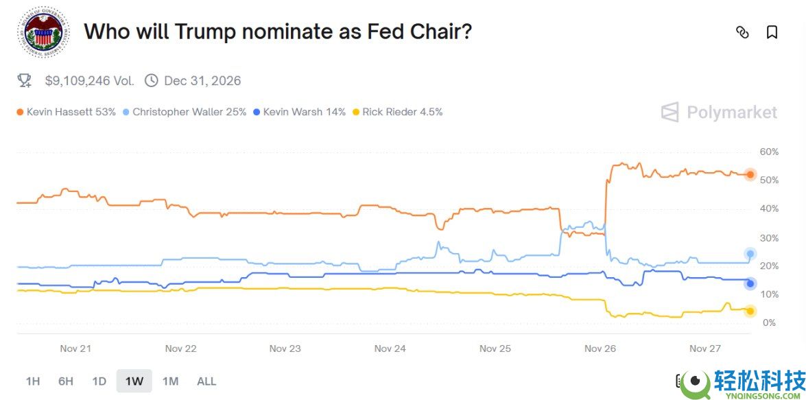Click Kevin Warsh 14% legend entry
Screen dimensions: 806x400
[x=299, y=112]
